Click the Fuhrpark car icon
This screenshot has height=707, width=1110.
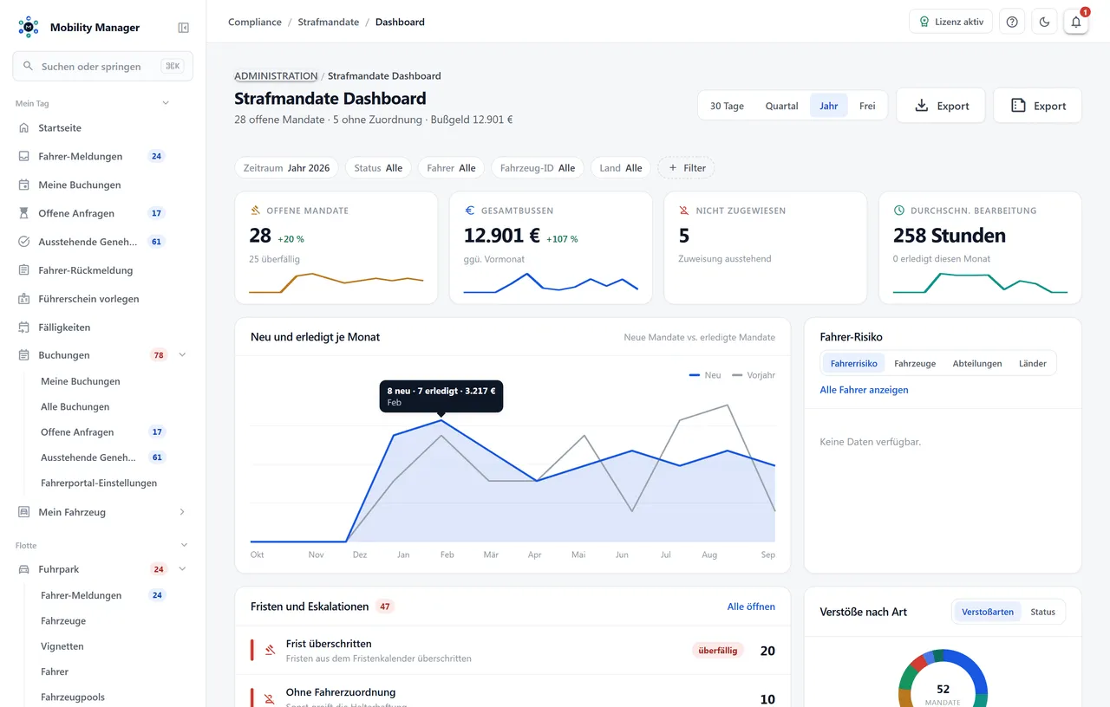click(x=24, y=569)
